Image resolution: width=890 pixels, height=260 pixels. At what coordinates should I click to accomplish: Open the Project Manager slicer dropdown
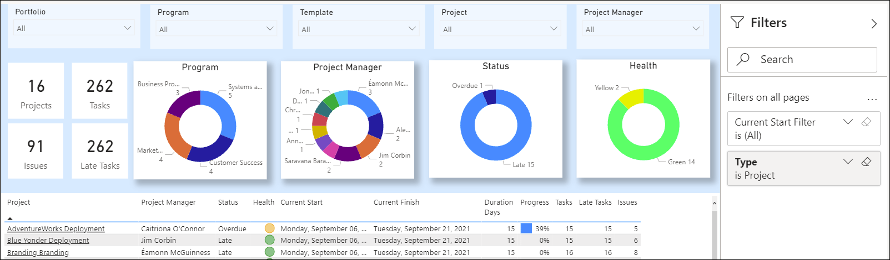(x=642, y=29)
